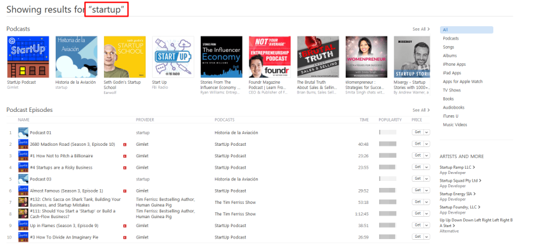
Task: Click episode artwork icon for Up in Flames
Action: click(23, 226)
